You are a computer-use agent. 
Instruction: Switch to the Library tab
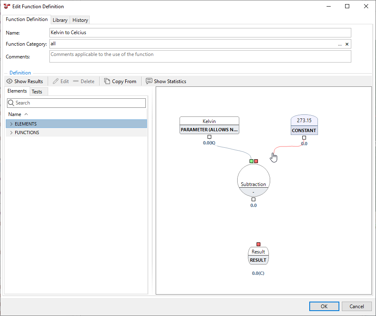point(60,20)
